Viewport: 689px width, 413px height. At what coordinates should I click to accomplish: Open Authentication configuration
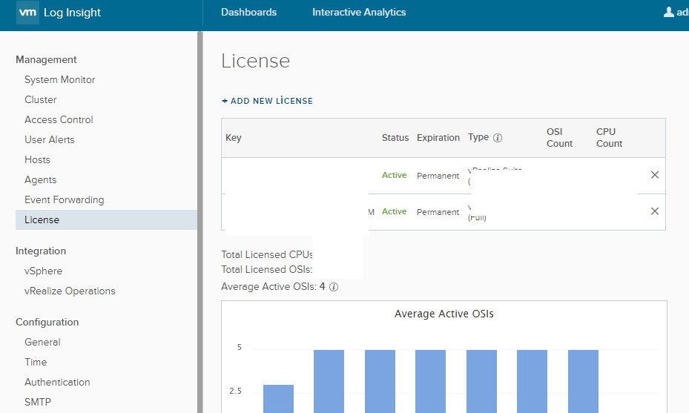click(57, 383)
